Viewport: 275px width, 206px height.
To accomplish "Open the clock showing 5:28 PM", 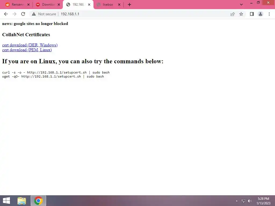I will (263, 201).
